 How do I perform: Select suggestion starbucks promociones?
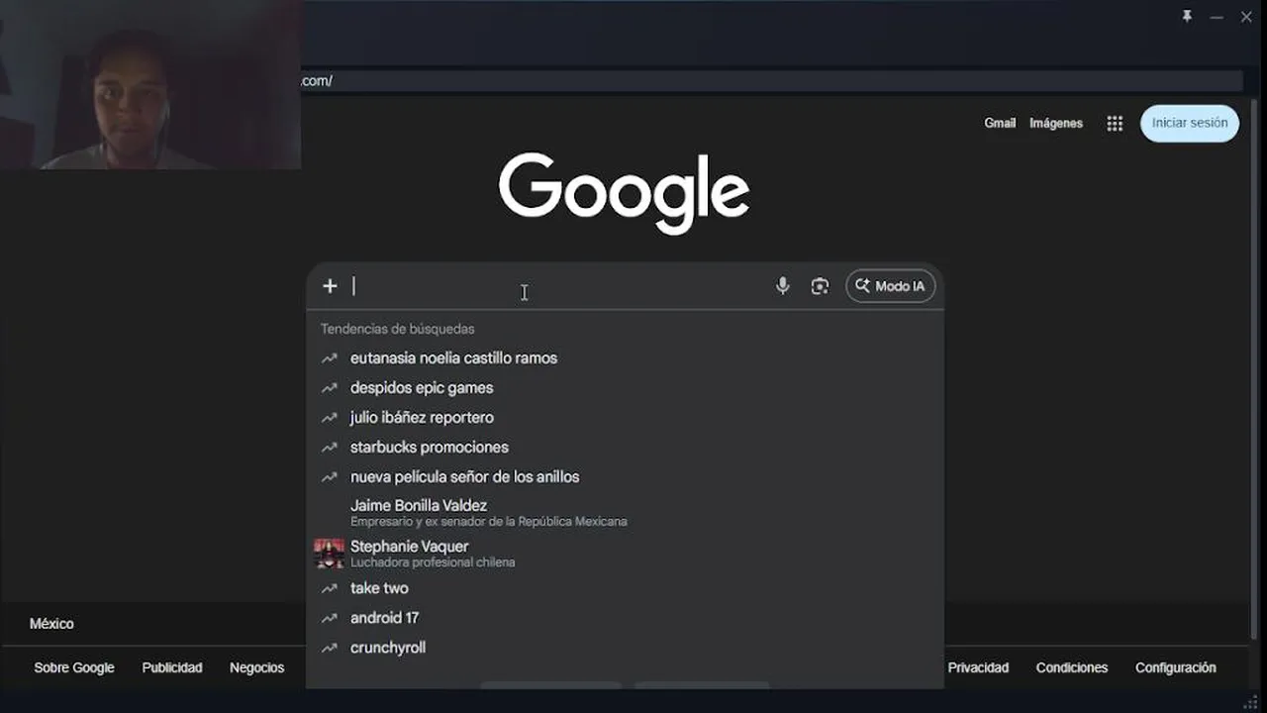coord(625,448)
